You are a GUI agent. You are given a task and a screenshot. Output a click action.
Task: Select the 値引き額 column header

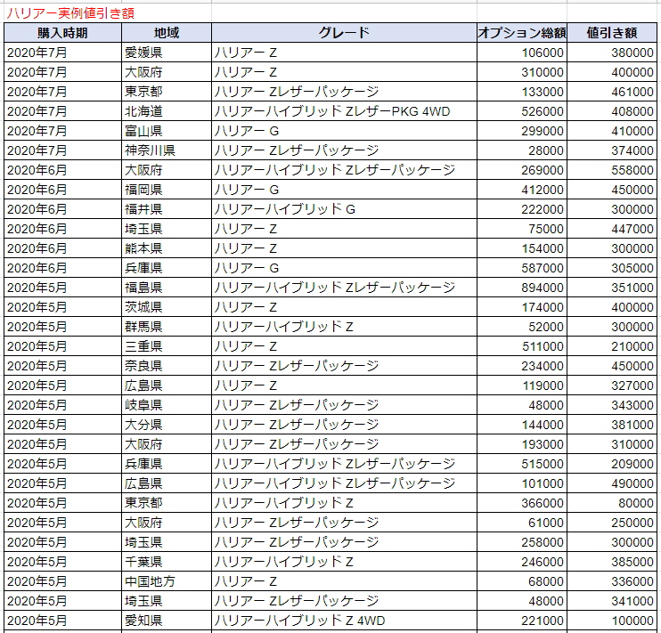point(612,33)
